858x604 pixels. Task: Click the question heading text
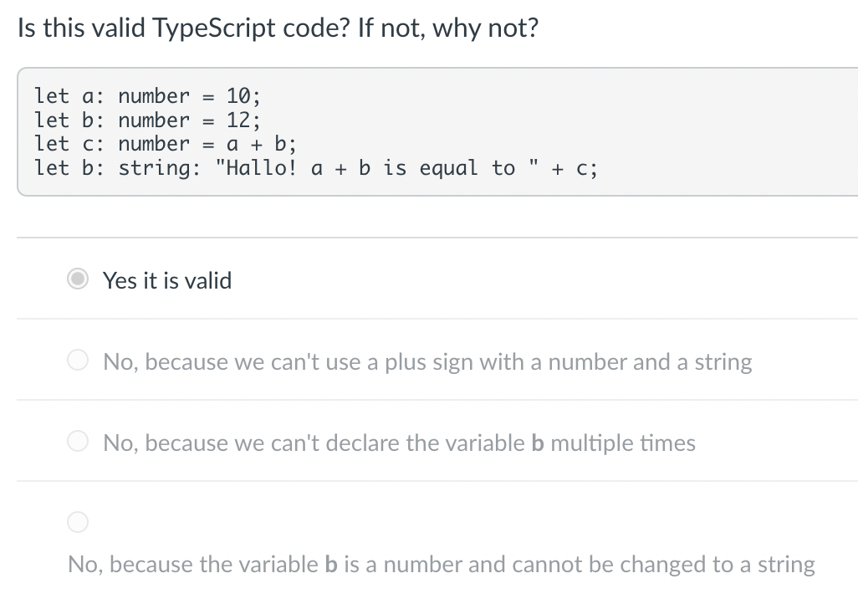pos(279,28)
